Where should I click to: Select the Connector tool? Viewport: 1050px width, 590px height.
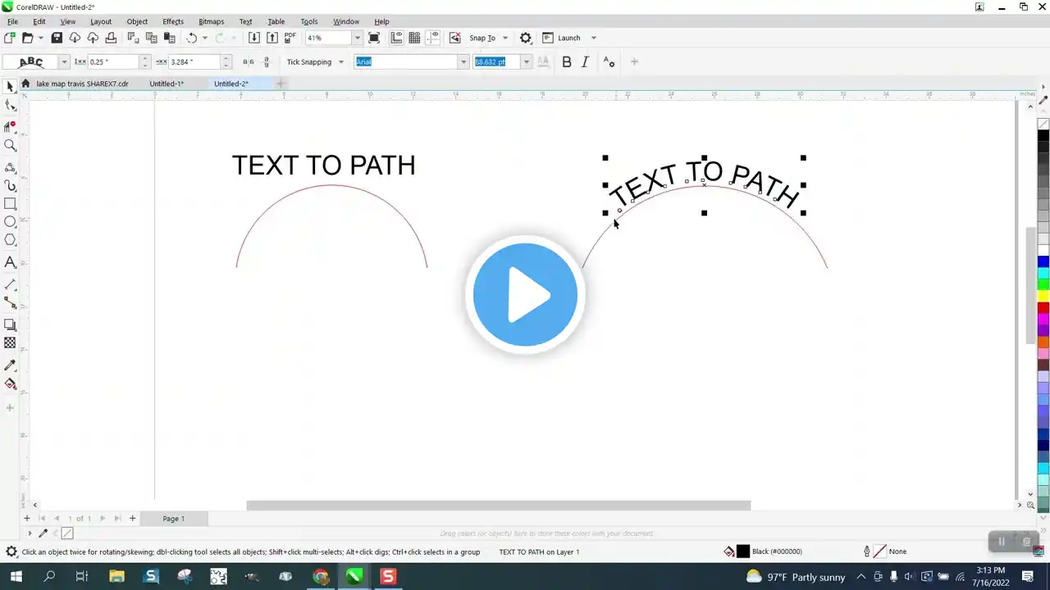click(x=10, y=303)
